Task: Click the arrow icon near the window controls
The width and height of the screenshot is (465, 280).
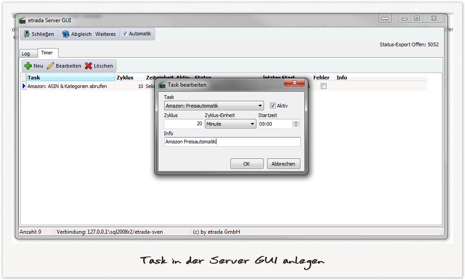Action: pos(385,18)
